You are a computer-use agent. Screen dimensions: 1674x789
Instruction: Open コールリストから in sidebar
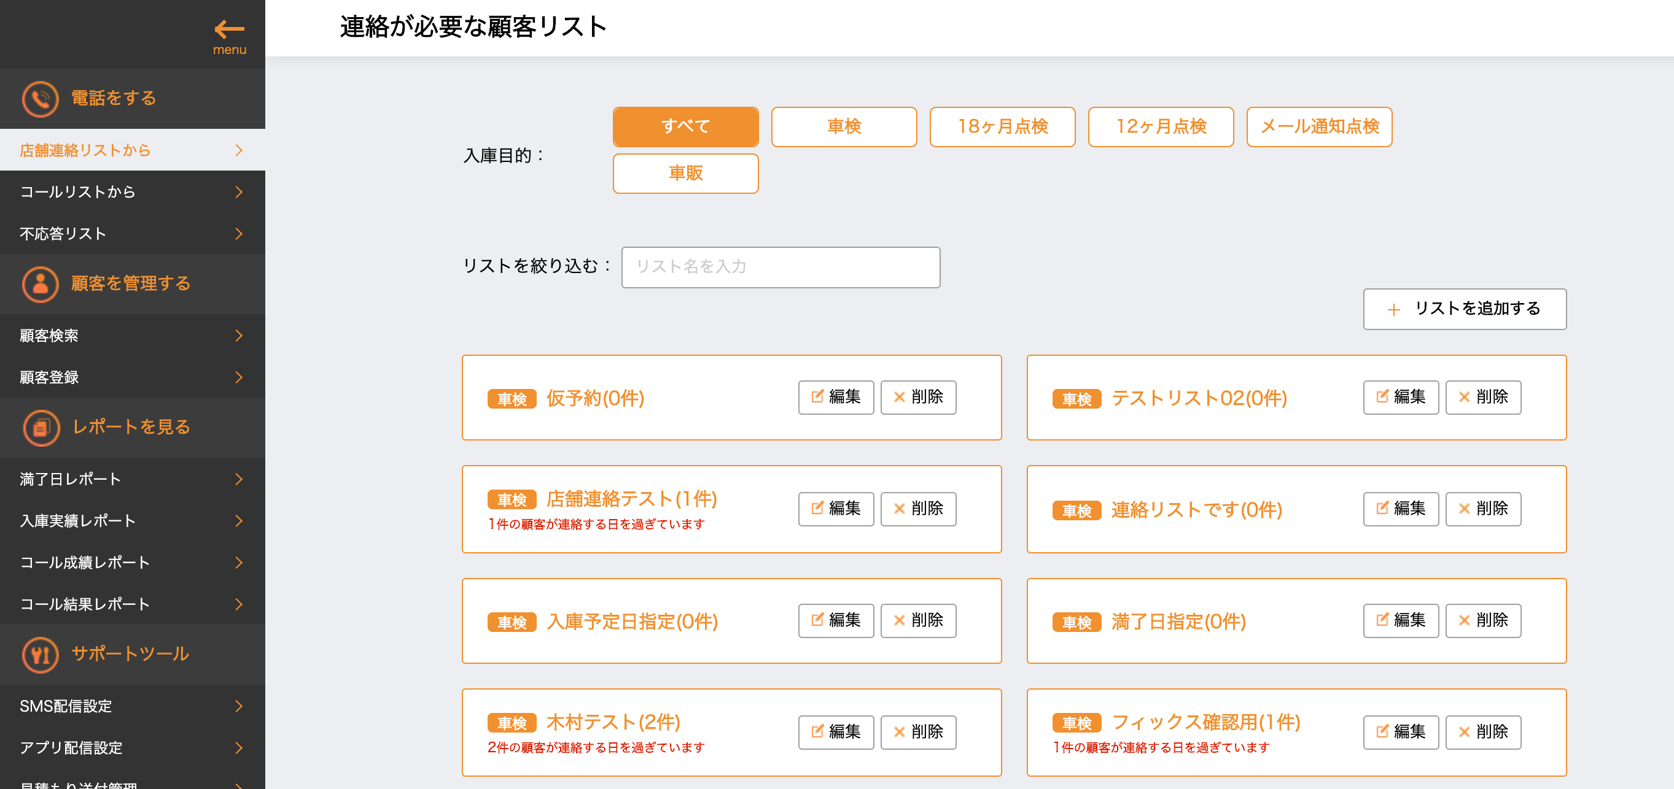(133, 191)
